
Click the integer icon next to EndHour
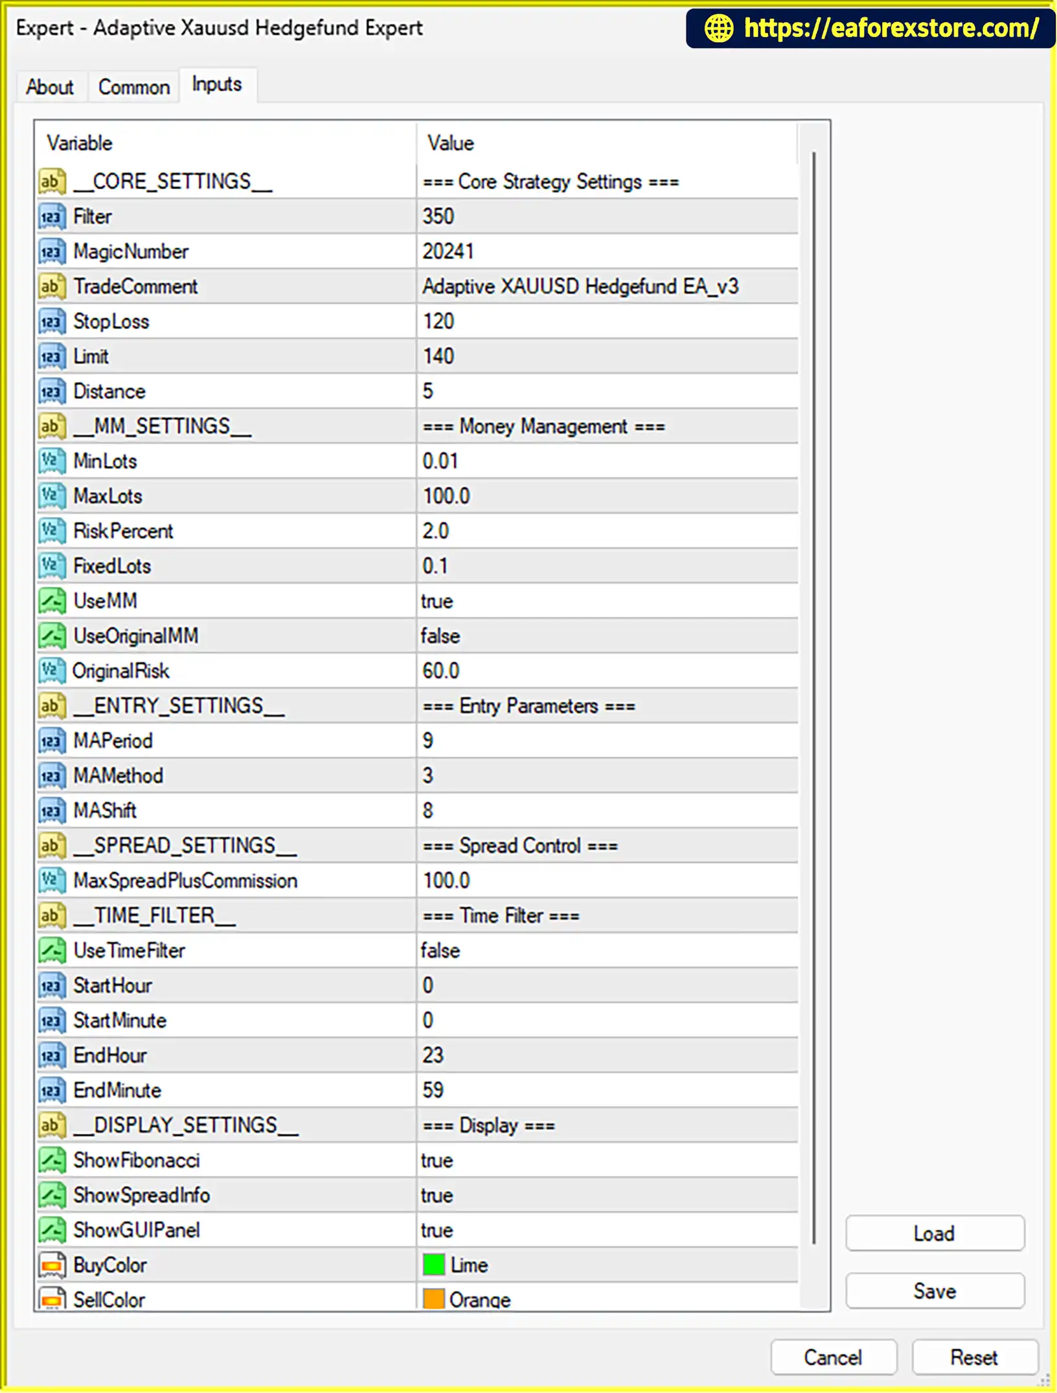[52, 1056]
